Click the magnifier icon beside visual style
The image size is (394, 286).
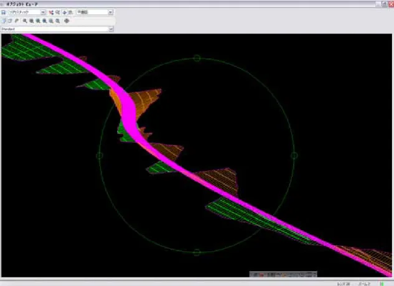coord(57,12)
